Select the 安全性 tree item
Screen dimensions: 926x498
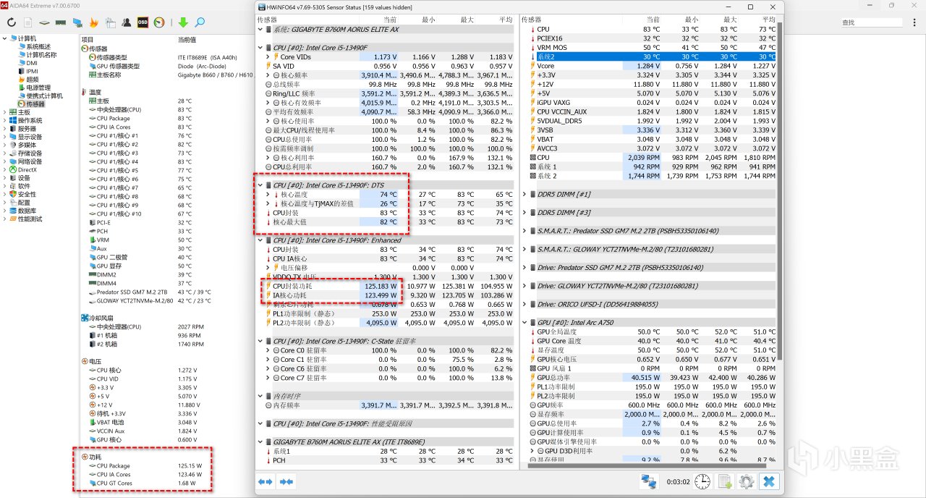pos(25,195)
